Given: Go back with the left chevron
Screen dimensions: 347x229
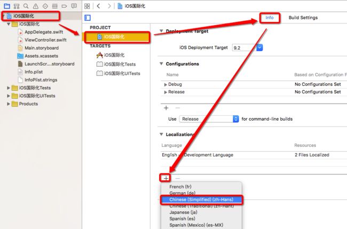Looking at the screenshot, I should tap(98, 6).
